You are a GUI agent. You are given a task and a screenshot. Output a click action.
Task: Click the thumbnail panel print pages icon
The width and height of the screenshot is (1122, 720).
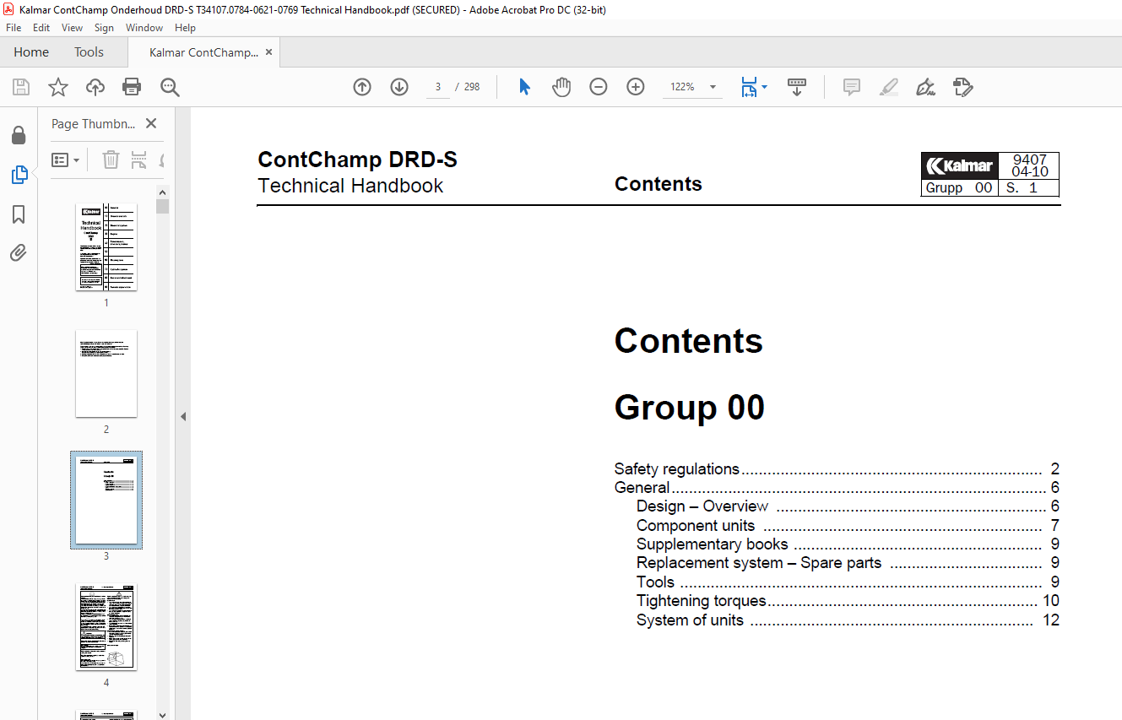[139, 160]
